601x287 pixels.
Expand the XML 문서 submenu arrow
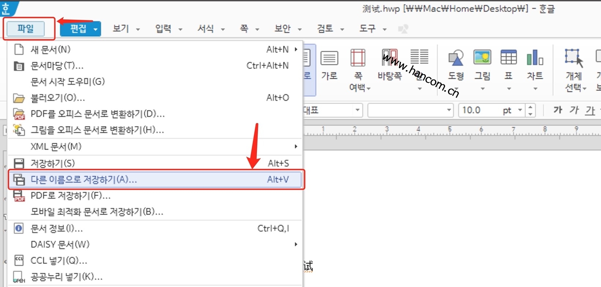pyautogui.click(x=296, y=146)
